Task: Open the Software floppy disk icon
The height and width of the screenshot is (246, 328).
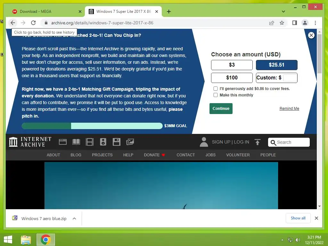Action: [x=117, y=142]
